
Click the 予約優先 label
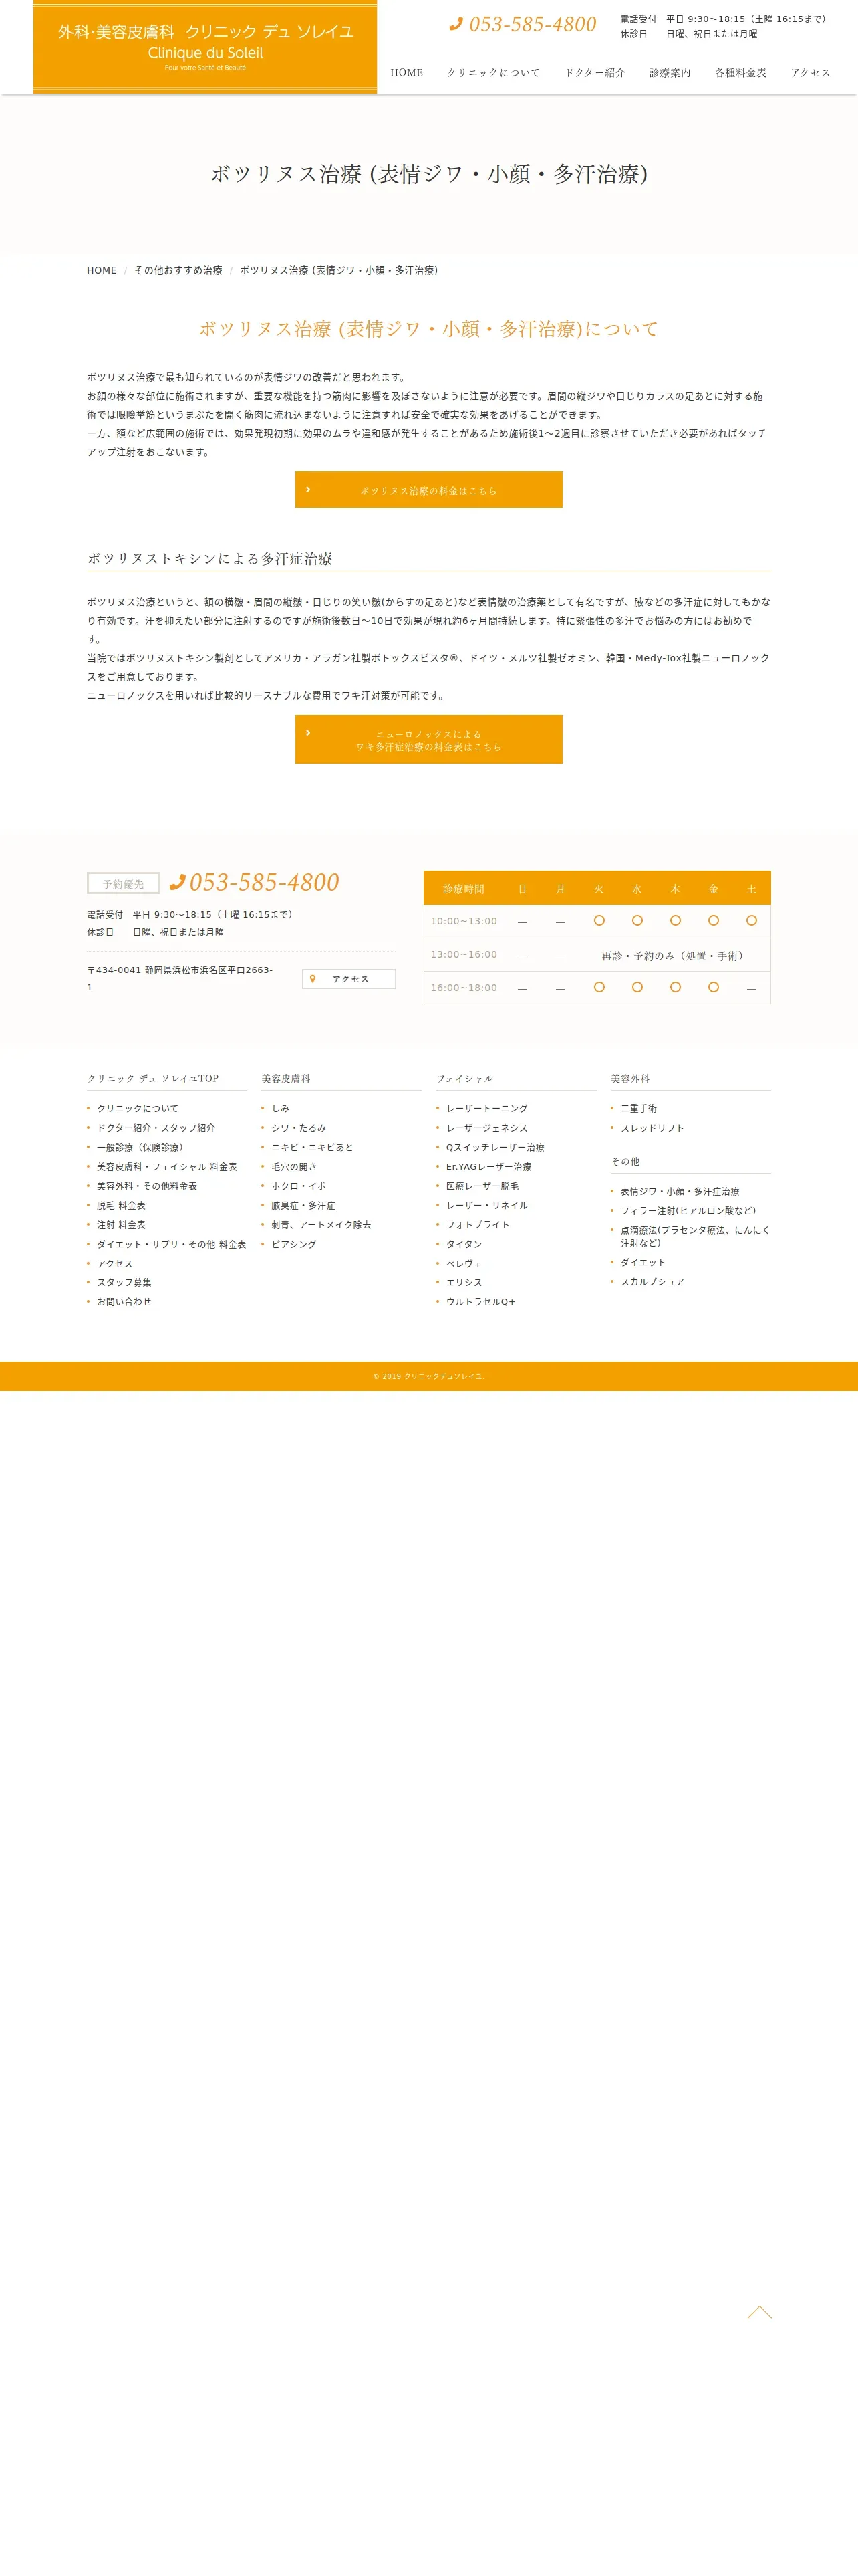(123, 884)
